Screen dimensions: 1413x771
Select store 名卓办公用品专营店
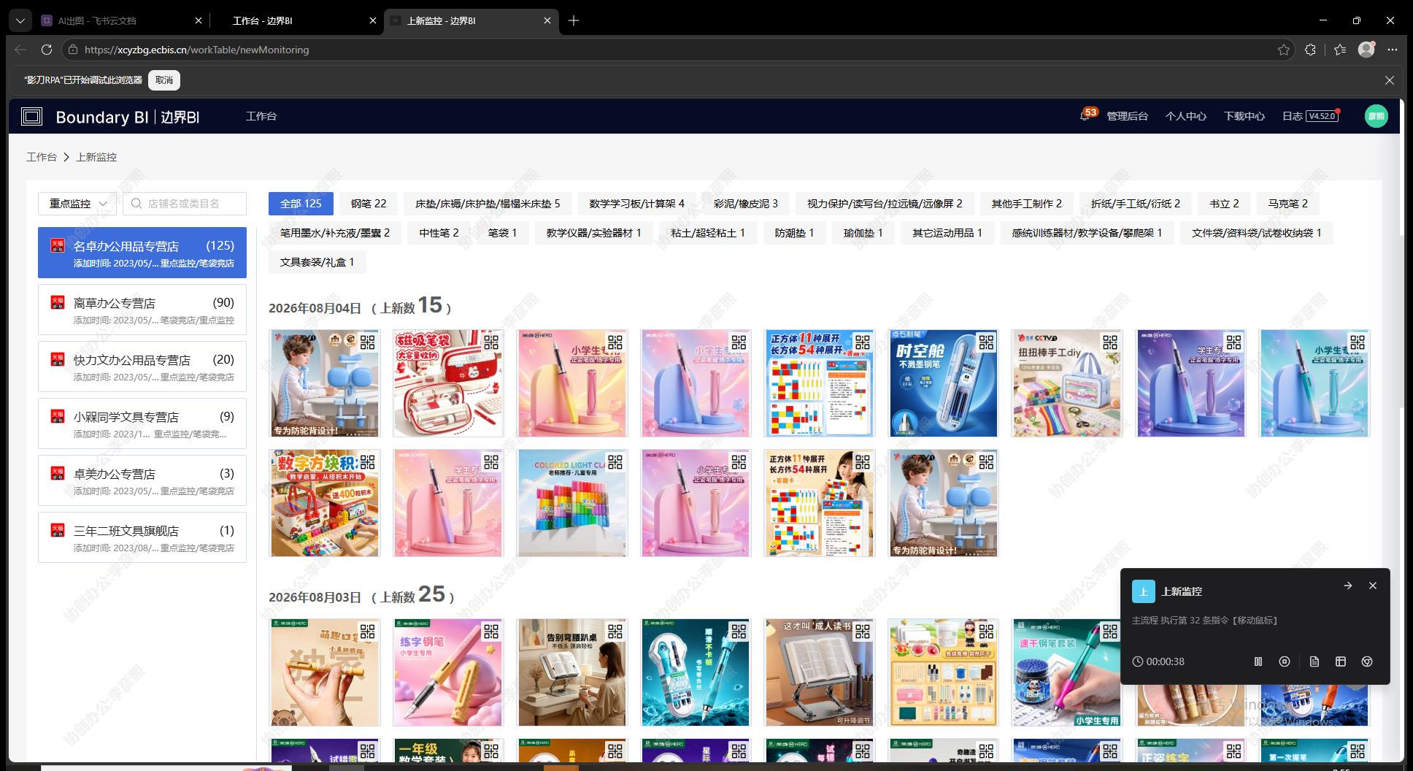tap(142, 253)
